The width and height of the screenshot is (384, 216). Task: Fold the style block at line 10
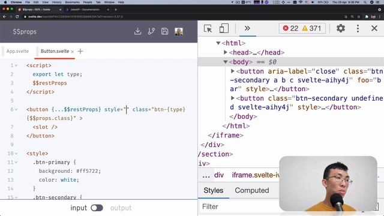[x=16, y=154]
